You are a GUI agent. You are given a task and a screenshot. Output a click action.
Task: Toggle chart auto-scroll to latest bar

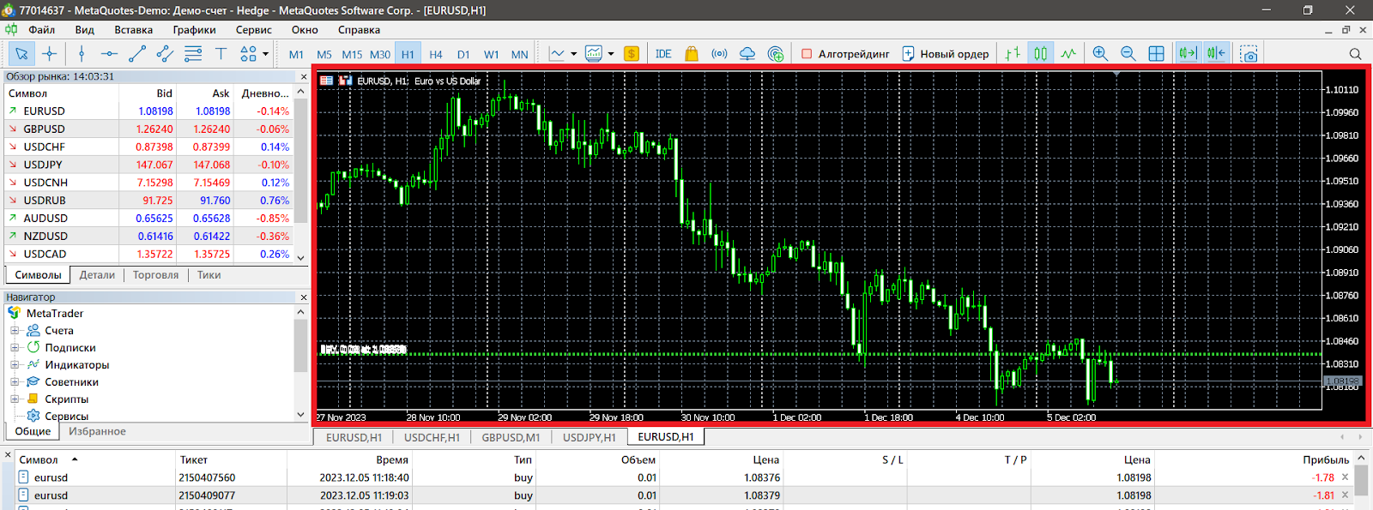pyautogui.click(x=1188, y=54)
